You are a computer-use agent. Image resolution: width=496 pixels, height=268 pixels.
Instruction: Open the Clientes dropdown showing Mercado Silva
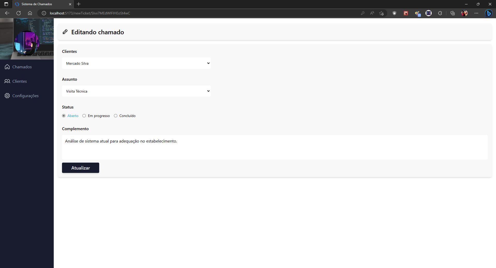pyautogui.click(x=136, y=63)
